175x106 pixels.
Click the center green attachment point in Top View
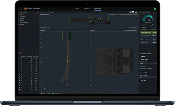tap(121, 61)
